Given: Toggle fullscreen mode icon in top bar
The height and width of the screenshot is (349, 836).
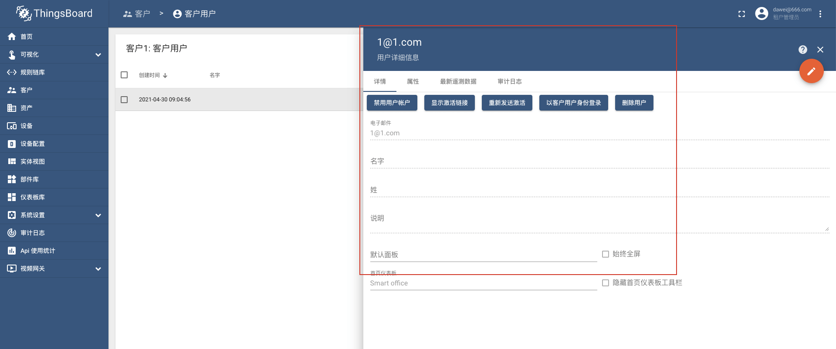Looking at the screenshot, I should (741, 14).
